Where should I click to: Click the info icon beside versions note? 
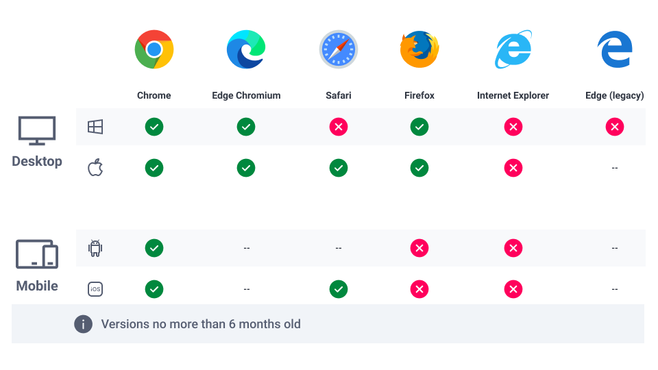[x=83, y=324]
